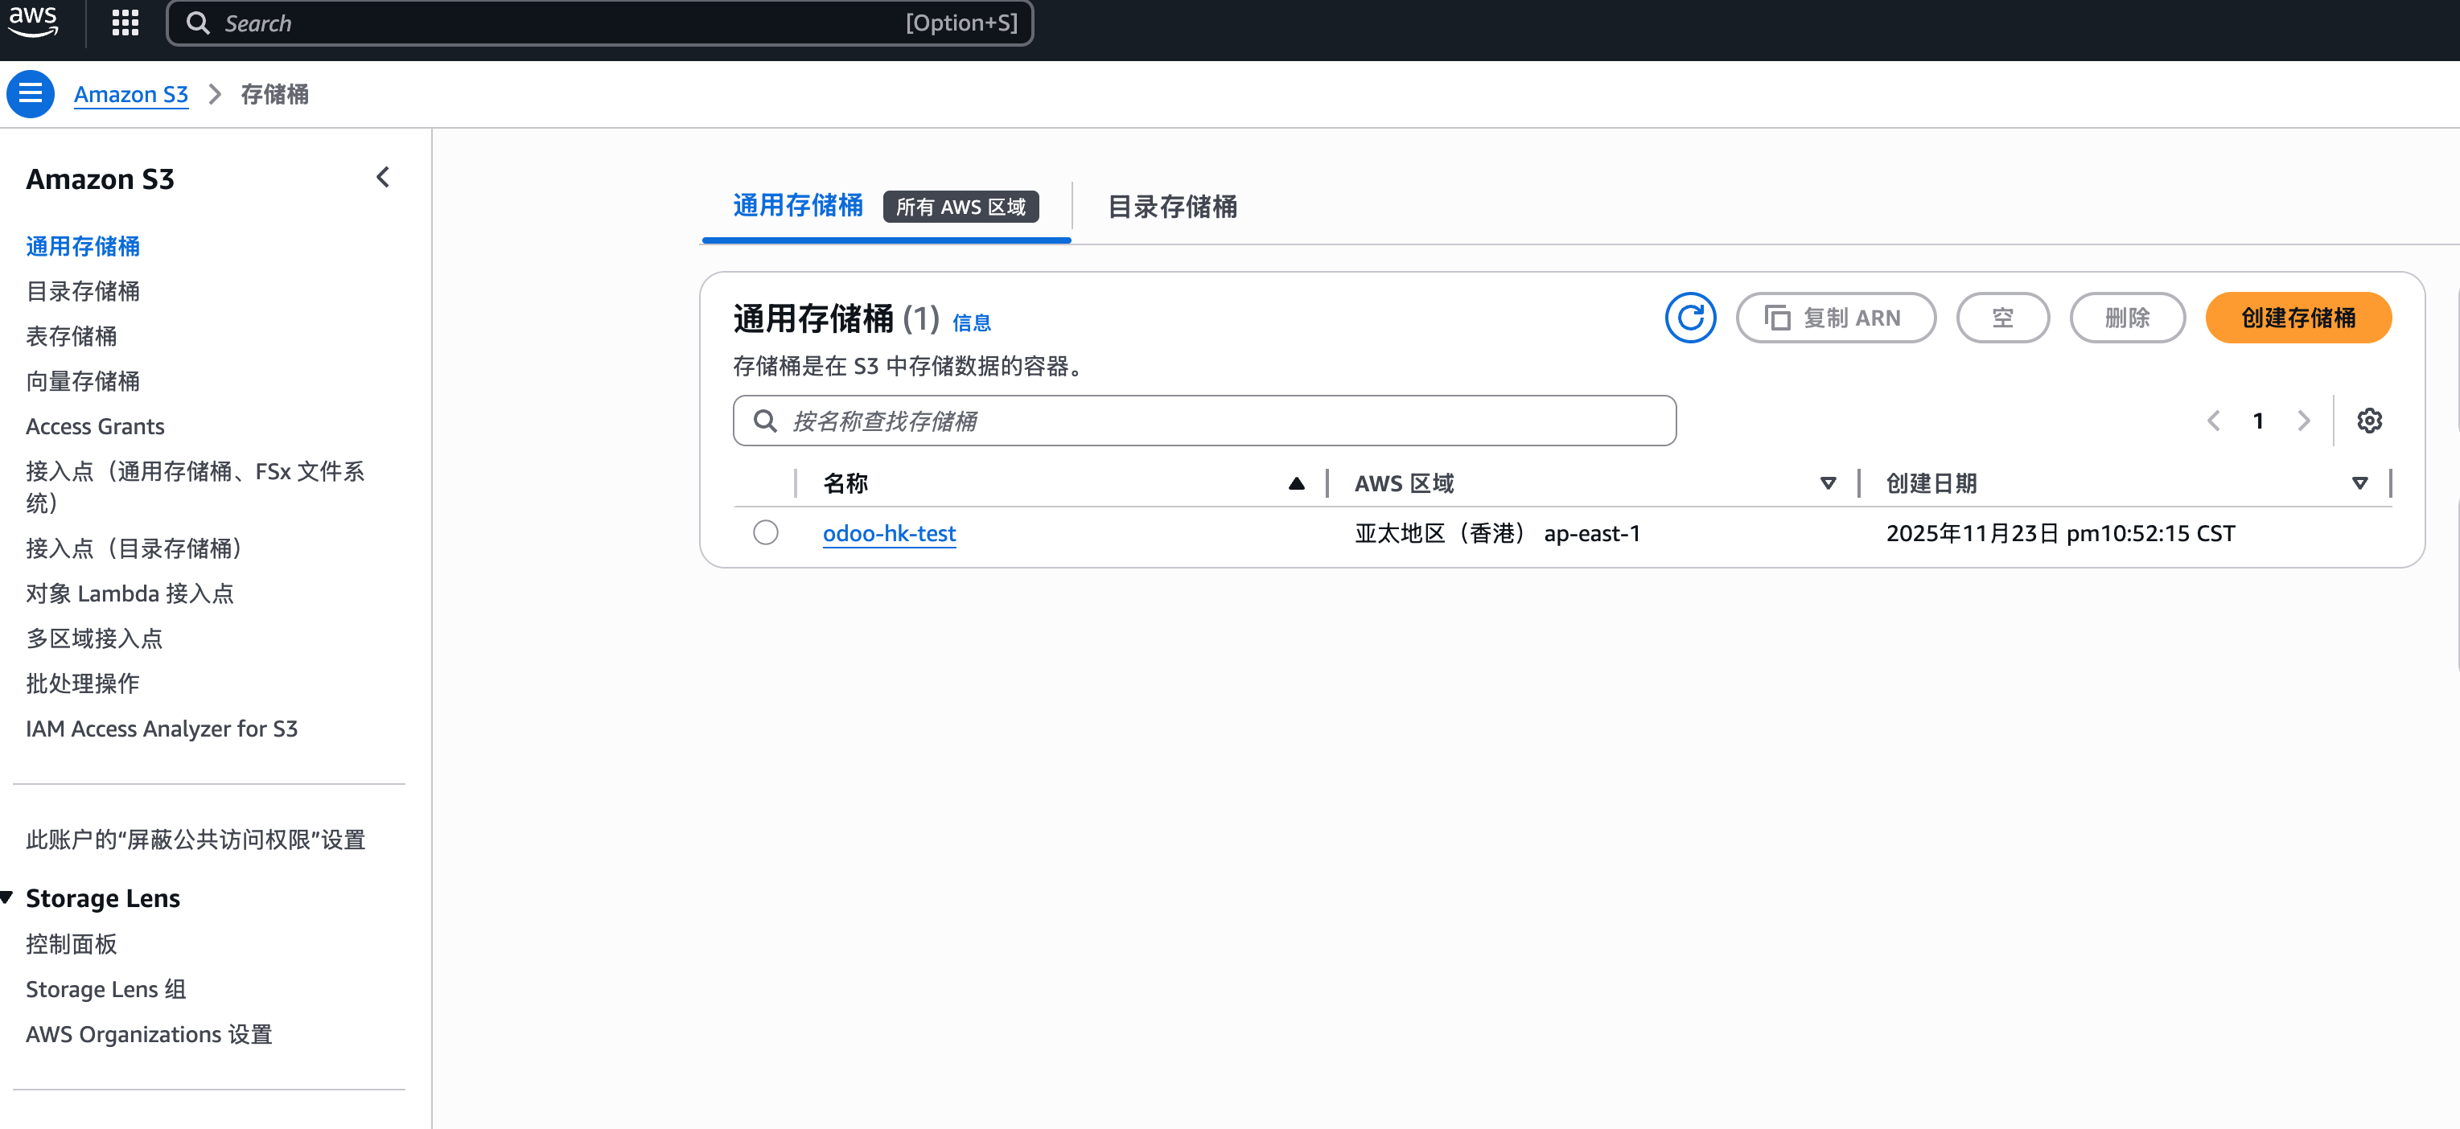Open the AWS home logo
The height and width of the screenshot is (1129, 2460).
tap(34, 21)
